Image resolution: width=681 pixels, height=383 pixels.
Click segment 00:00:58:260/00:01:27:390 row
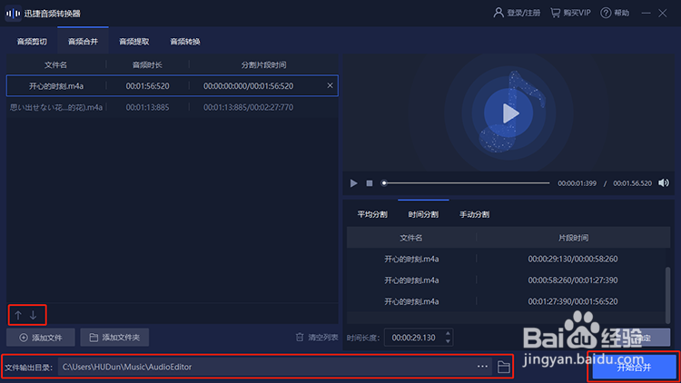pyautogui.click(x=506, y=280)
